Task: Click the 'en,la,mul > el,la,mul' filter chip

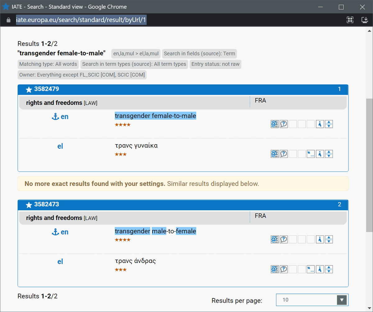Action: [136, 54]
